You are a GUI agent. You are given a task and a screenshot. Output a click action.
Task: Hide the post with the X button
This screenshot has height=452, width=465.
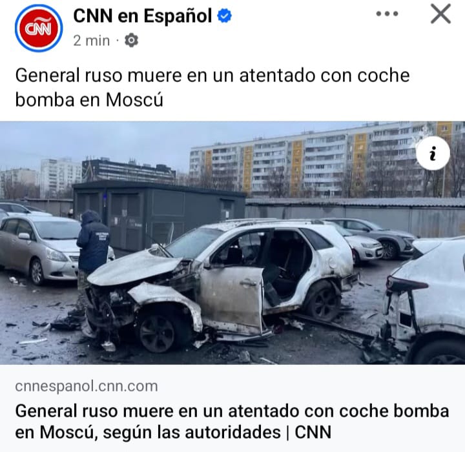[x=440, y=14]
